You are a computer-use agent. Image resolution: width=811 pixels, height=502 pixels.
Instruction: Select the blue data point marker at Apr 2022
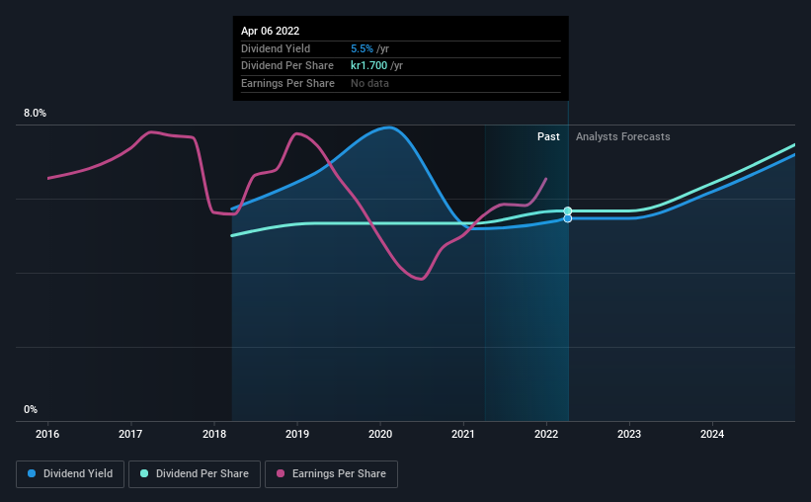coord(567,219)
